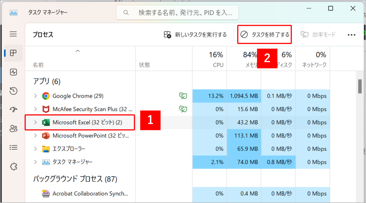366x203 pixels.
Task: Click the sort chevron above 名前 column
Action: pyautogui.click(x=78, y=51)
